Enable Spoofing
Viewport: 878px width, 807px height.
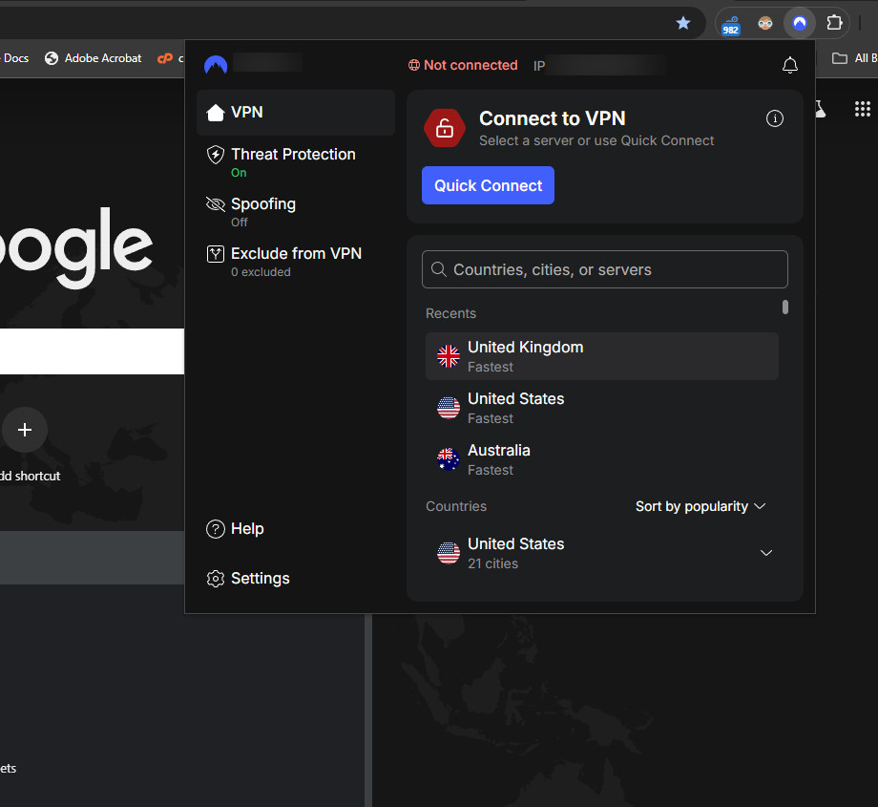pos(263,212)
